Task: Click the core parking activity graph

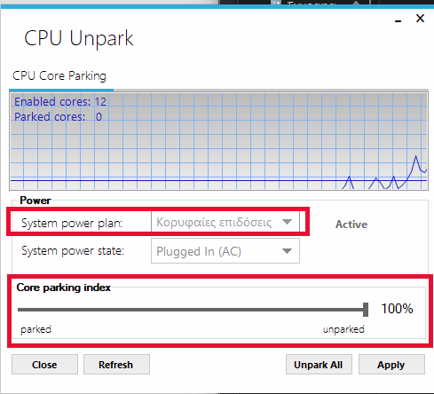Action: coord(218,141)
